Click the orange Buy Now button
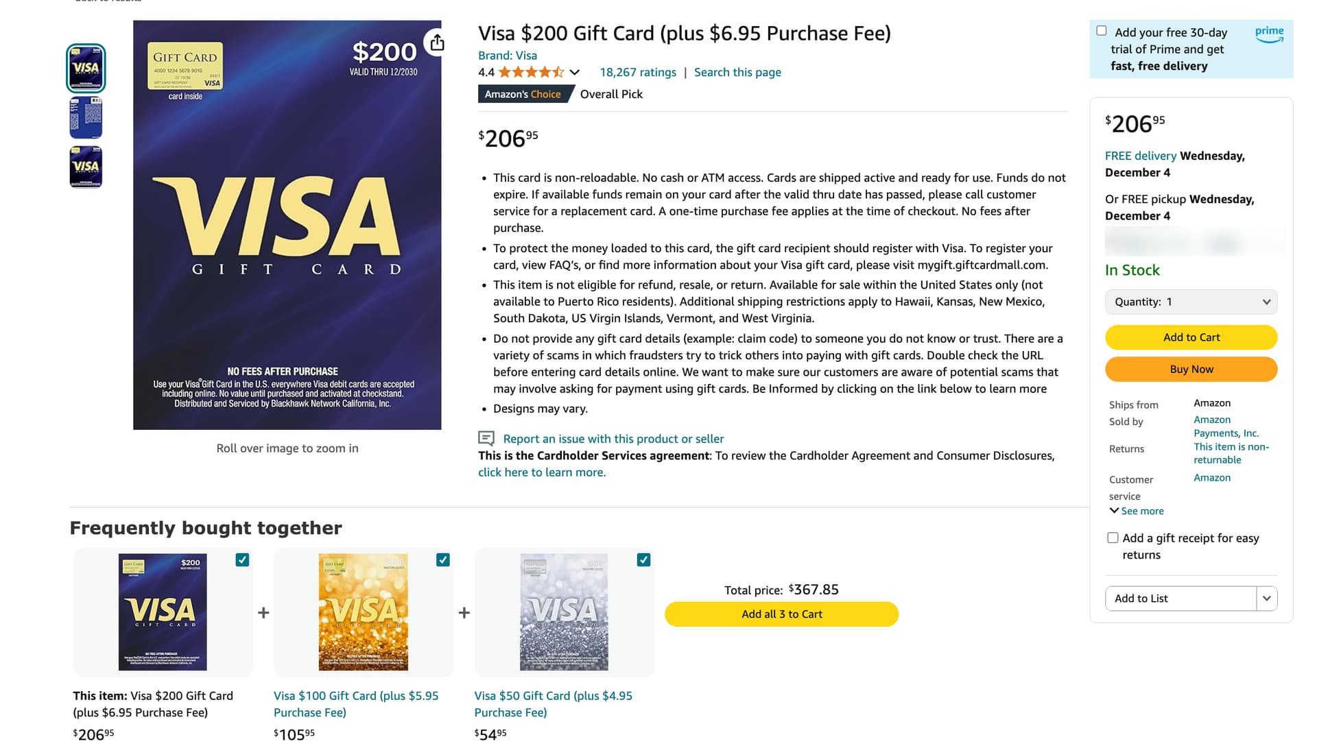Image resolution: width=1317 pixels, height=750 pixels. (x=1191, y=370)
